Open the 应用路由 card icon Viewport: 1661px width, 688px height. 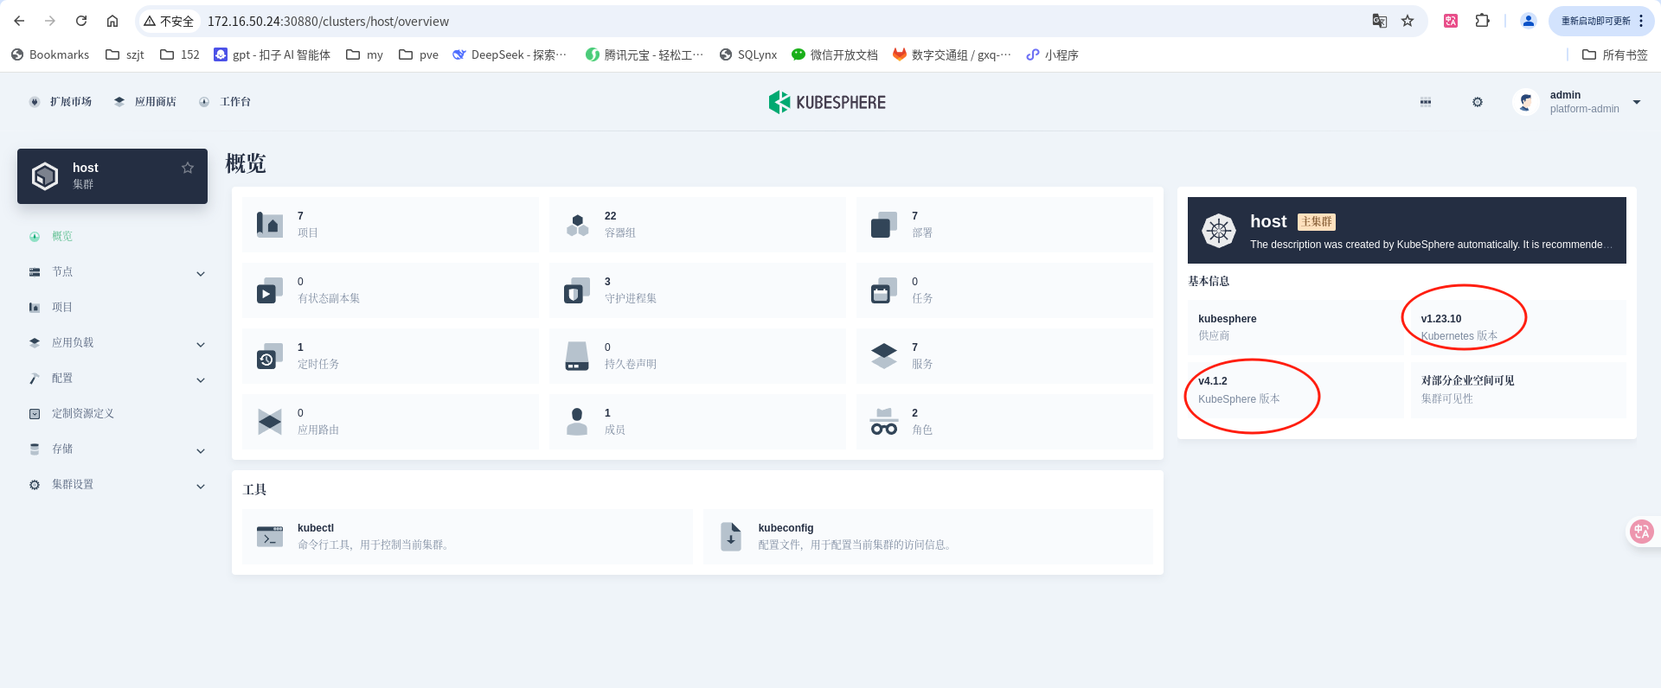tap(270, 422)
